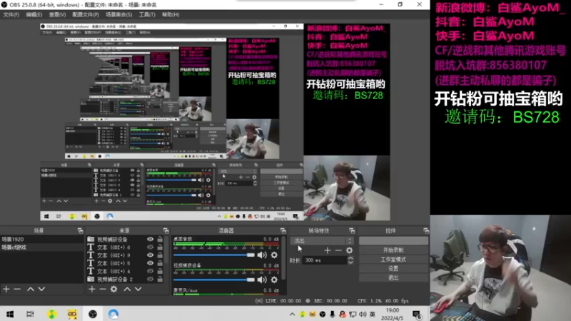Expand the system tray hidden icons chevron

tap(292, 314)
